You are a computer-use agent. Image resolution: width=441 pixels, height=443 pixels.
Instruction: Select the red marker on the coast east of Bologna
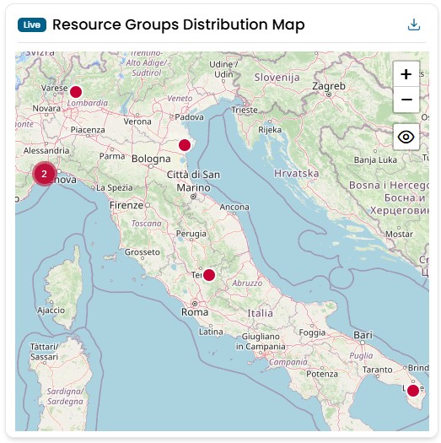[185, 145]
